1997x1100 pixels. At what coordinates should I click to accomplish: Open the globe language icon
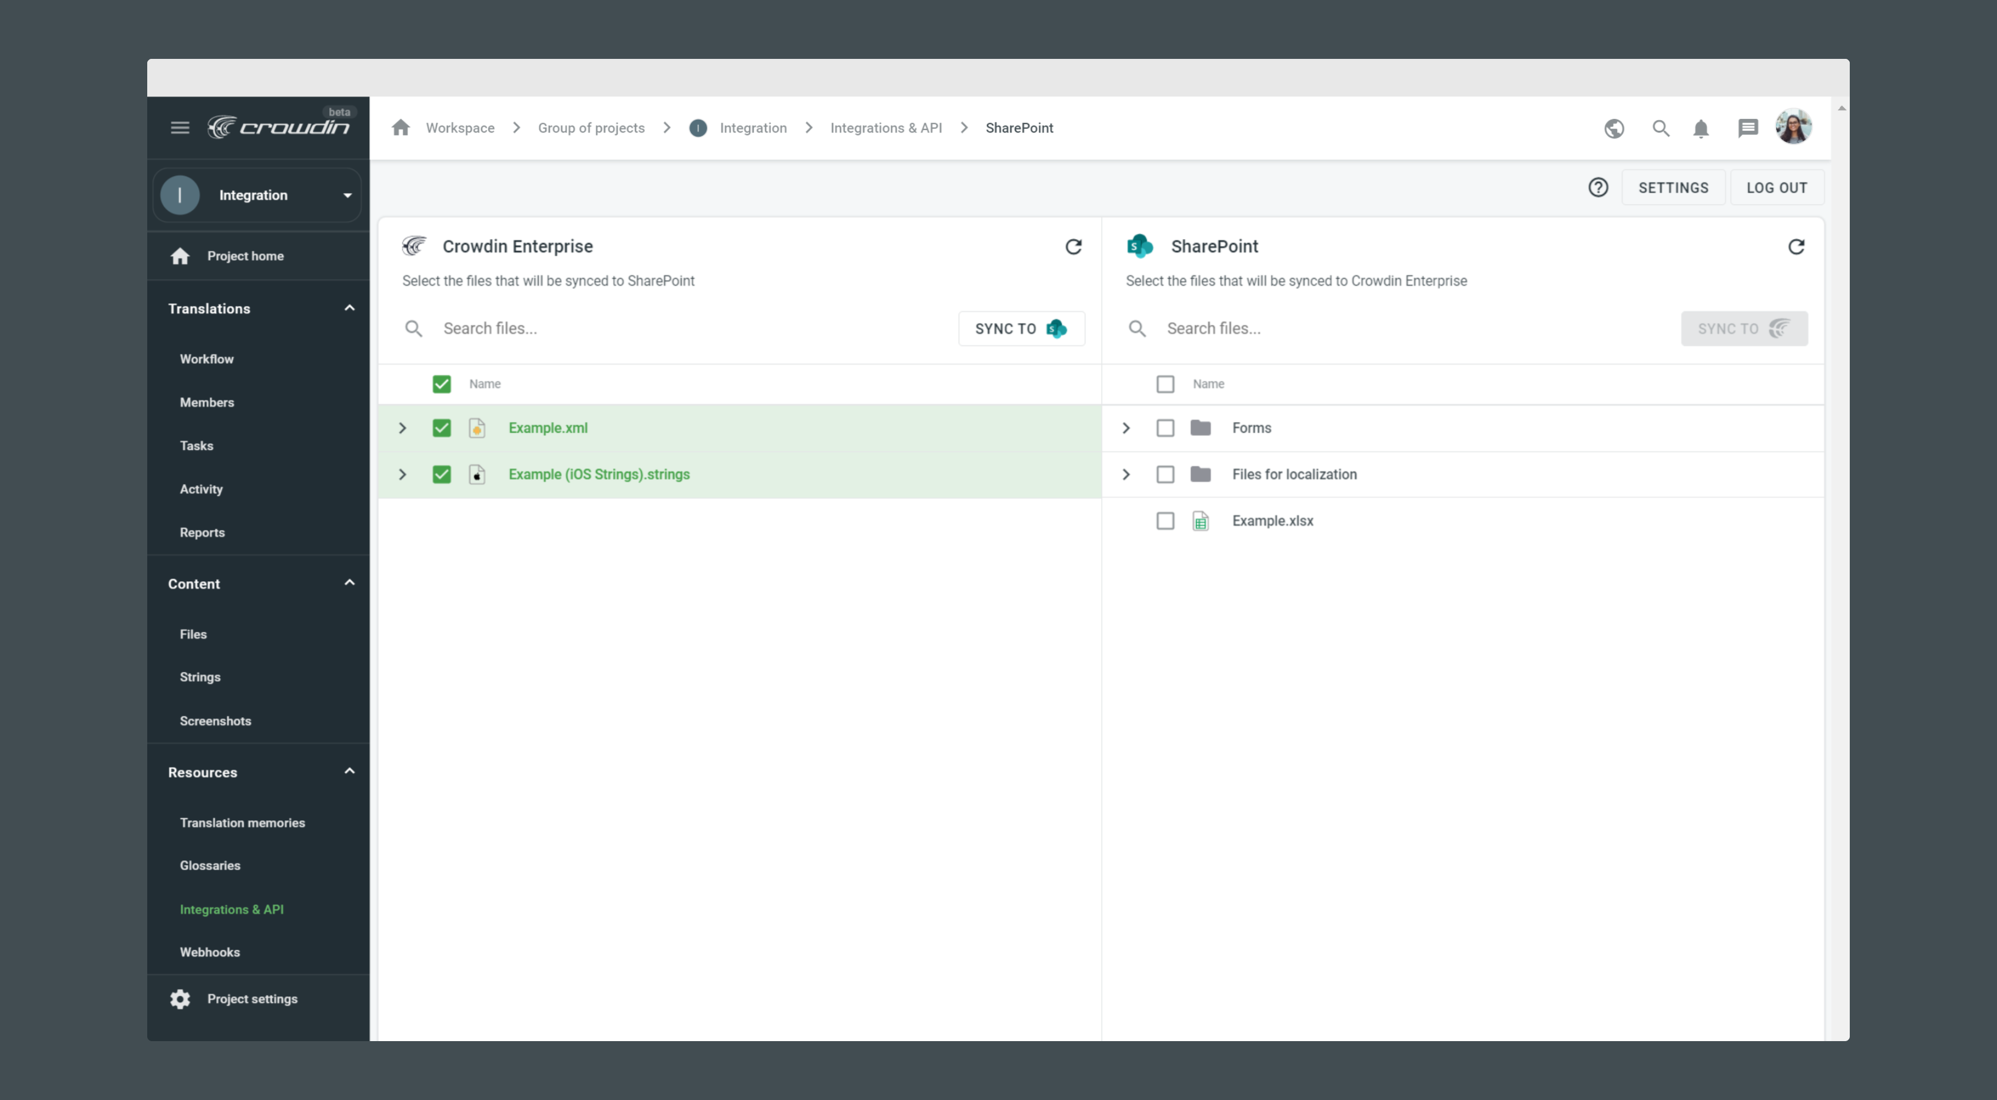(1614, 129)
